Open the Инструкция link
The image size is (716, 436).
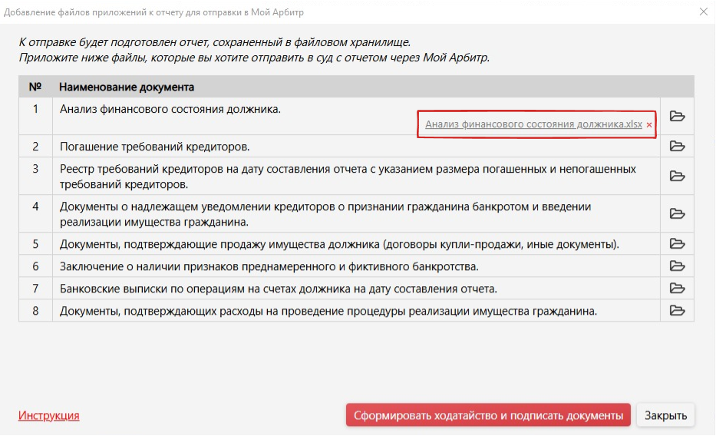[x=48, y=415]
